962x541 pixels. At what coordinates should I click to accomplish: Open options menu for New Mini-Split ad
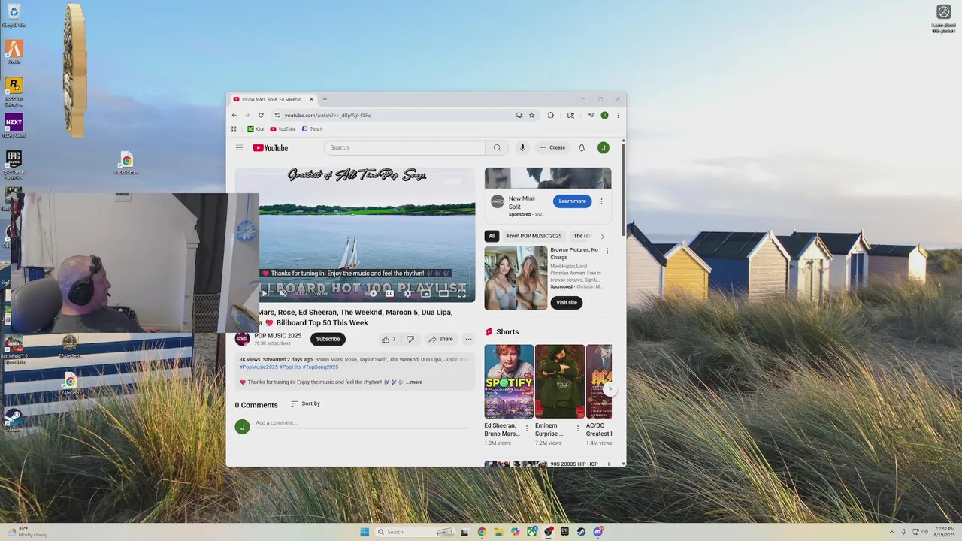click(x=601, y=201)
